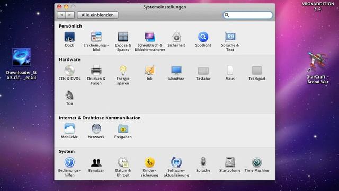
Task: Go back with the left arrow button
Action: tap(61, 15)
